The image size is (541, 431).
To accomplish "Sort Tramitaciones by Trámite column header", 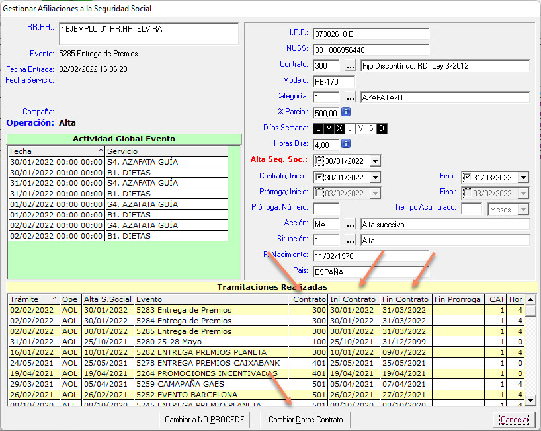I will (x=34, y=299).
